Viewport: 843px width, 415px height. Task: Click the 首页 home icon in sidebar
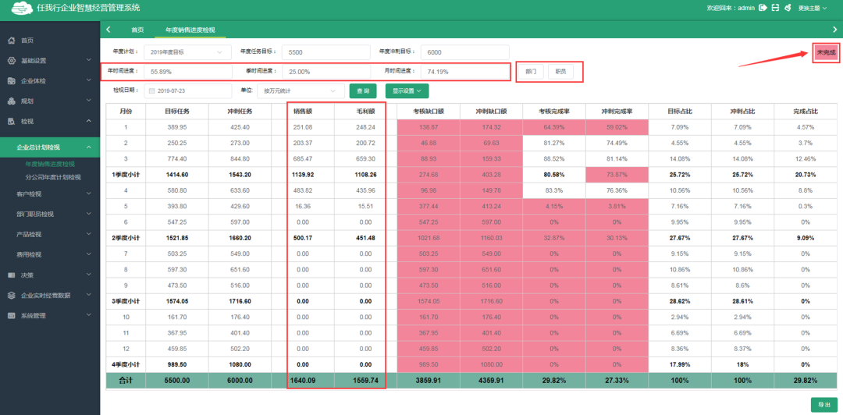click(12, 41)
